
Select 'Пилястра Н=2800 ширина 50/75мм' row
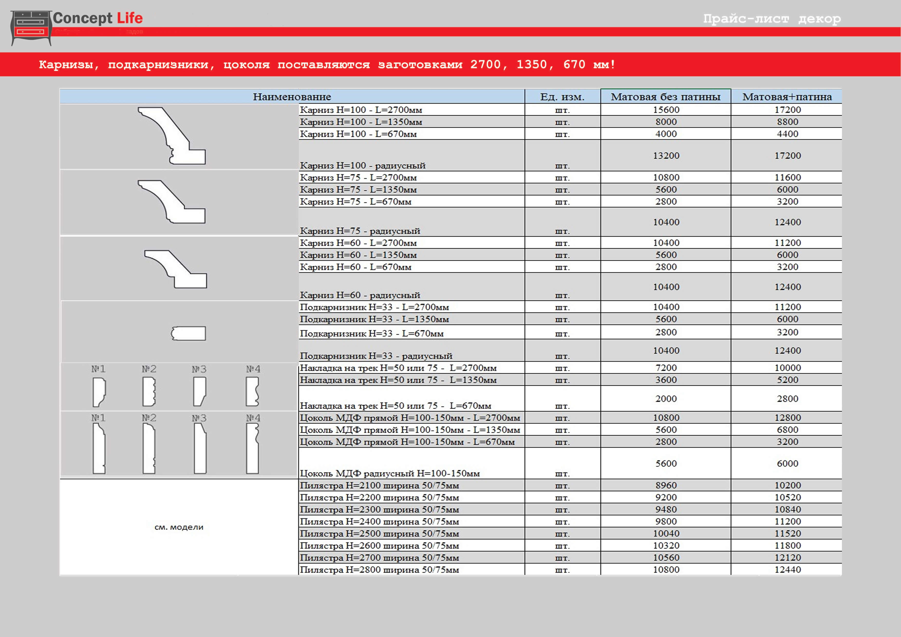(x=379, y=569)
